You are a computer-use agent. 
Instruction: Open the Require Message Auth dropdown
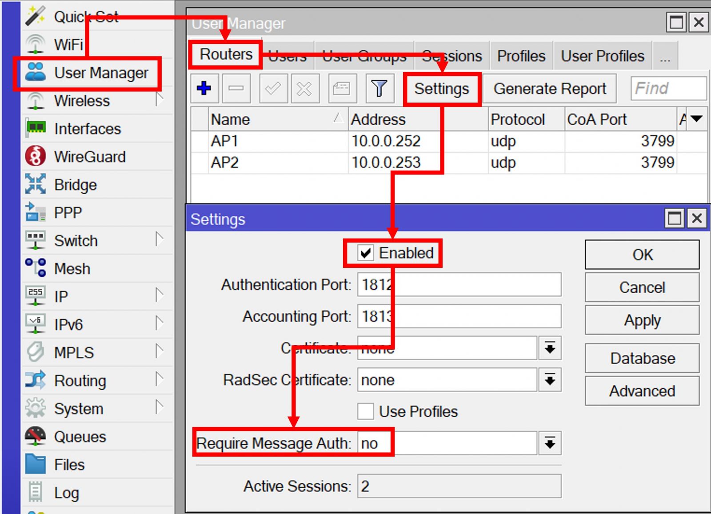coord(550,443)
